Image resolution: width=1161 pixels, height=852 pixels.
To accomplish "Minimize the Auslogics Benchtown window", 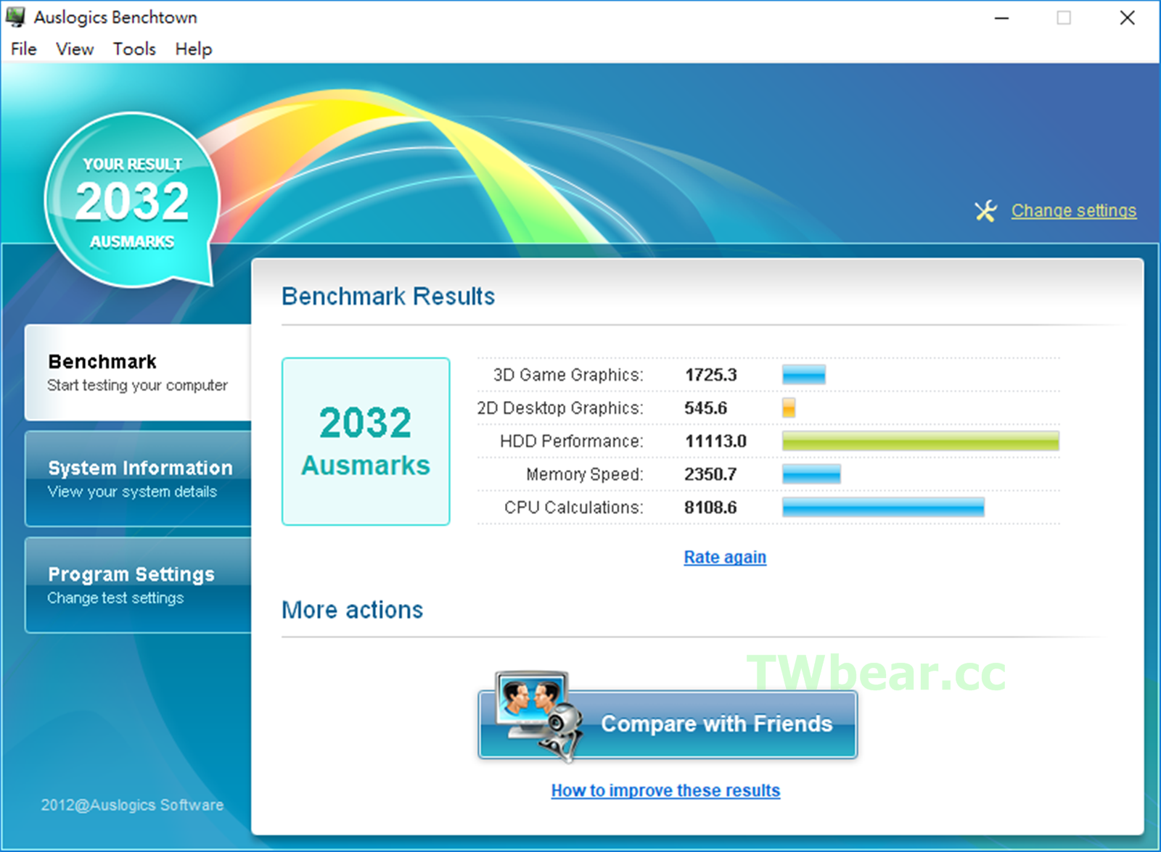I will (x=1002, y=17).
